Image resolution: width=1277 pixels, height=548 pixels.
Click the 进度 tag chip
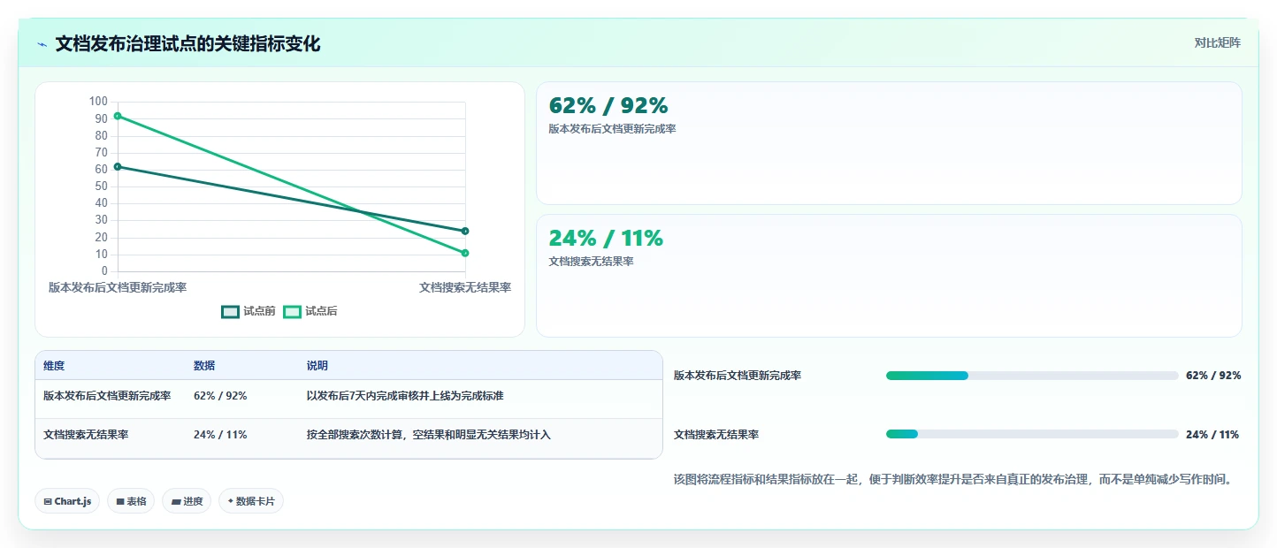187,501
